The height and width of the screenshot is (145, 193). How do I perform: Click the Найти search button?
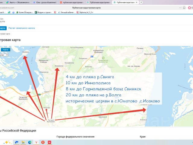[5, 50]
